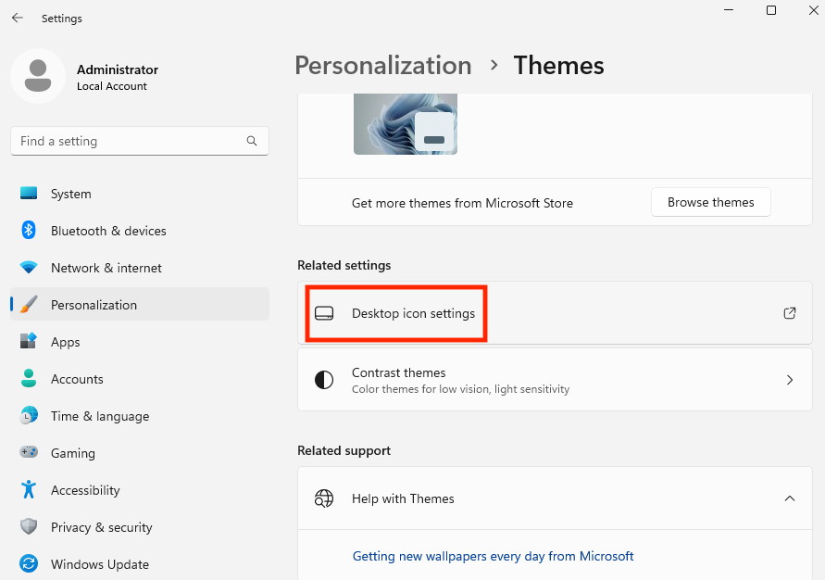Open Desktop icon settings
Screen dimensions: 825x580
(413, 313)
